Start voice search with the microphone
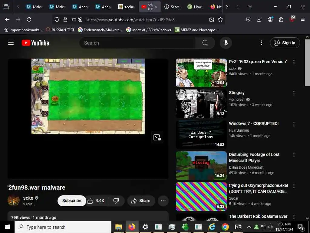The width and height of the screenshot is (310, 233). point(226,43)
